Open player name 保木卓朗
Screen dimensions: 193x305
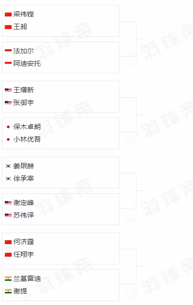click(x=27, y=127)
